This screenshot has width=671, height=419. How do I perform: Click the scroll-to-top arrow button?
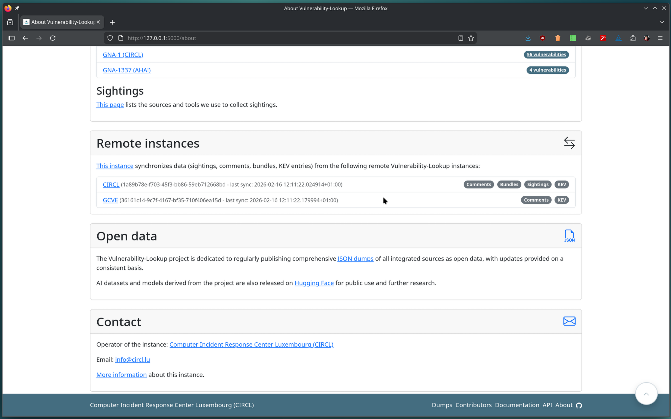[646, 394]
